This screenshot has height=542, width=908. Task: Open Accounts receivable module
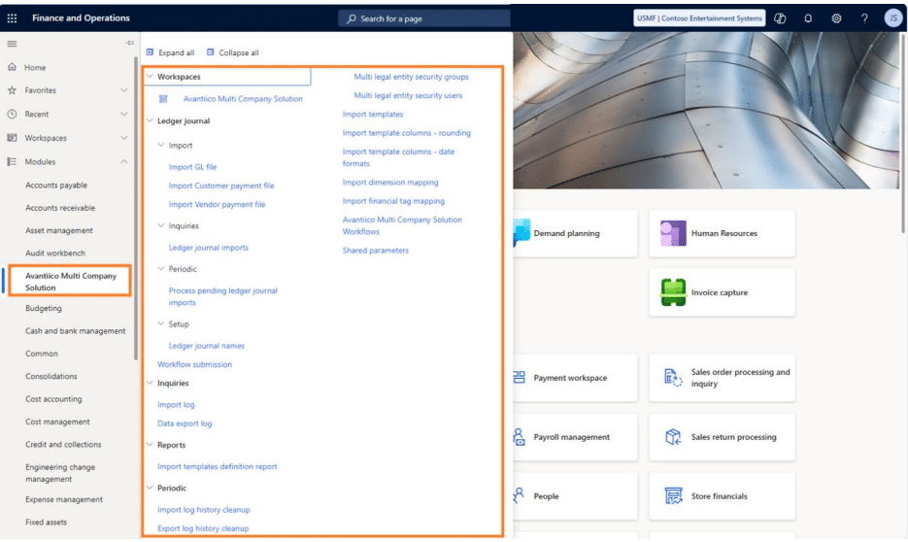[x=60, y=208]
